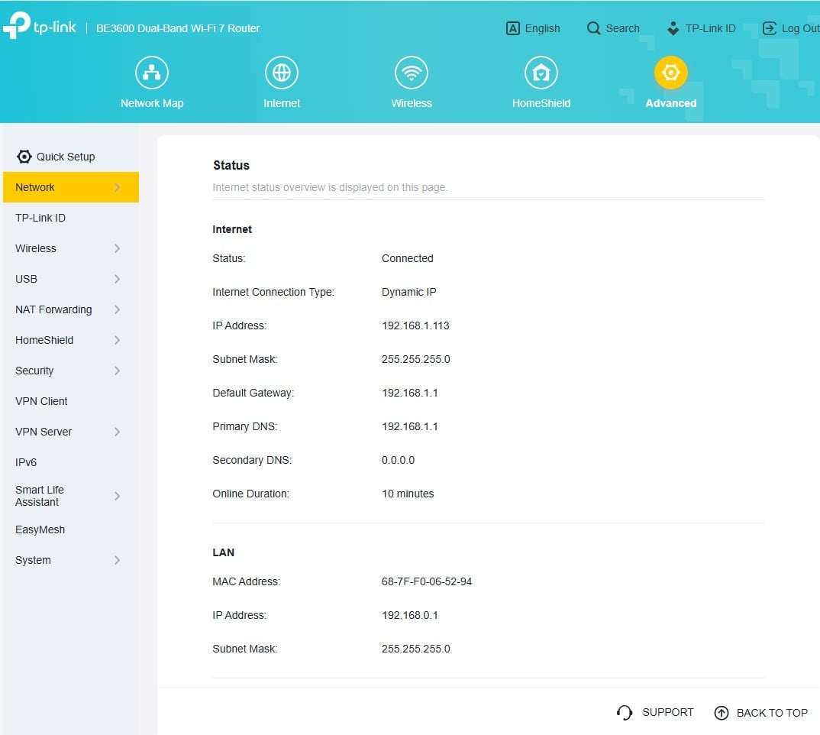Click the Search magnifier icon
This screenshot has width=820, height=735.
point(594,28)
